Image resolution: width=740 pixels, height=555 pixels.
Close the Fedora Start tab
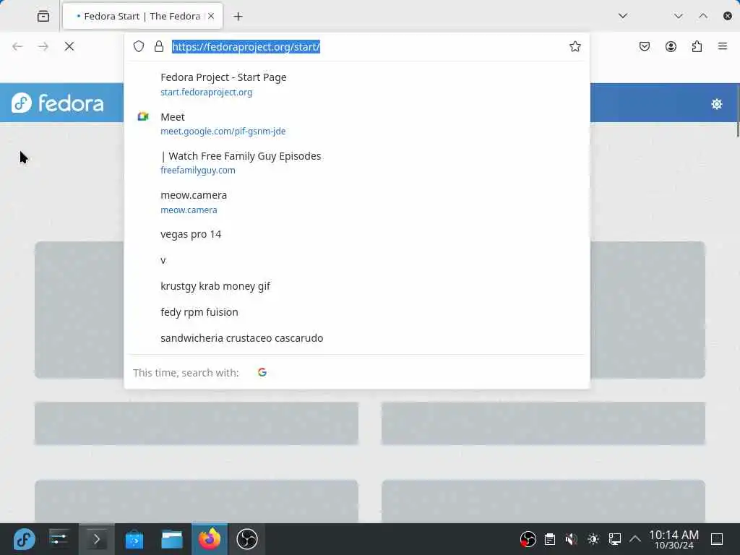[211, 16]
